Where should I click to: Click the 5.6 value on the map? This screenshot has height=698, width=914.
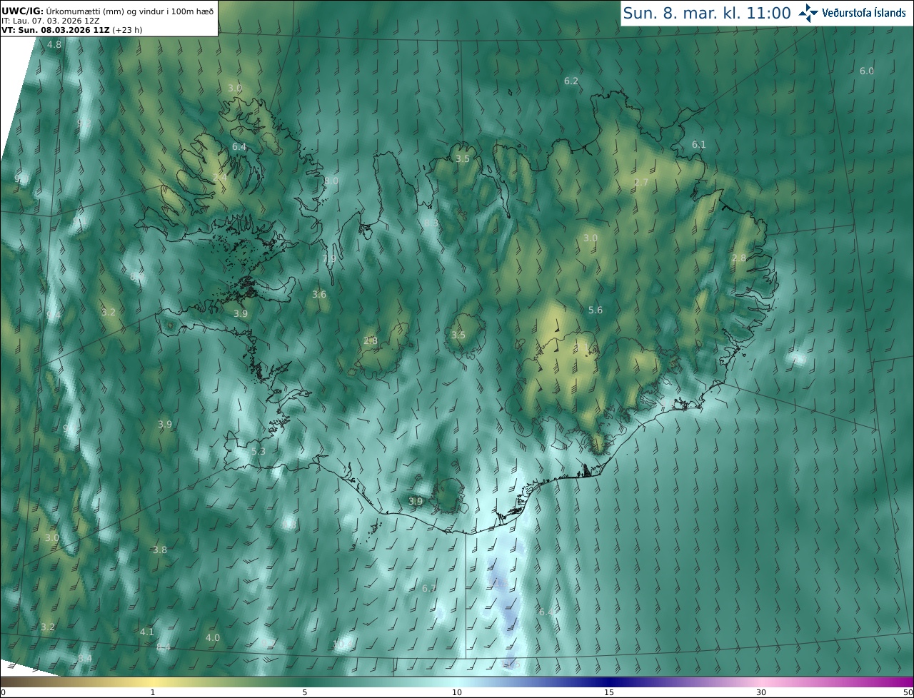[x=596, y=310]
